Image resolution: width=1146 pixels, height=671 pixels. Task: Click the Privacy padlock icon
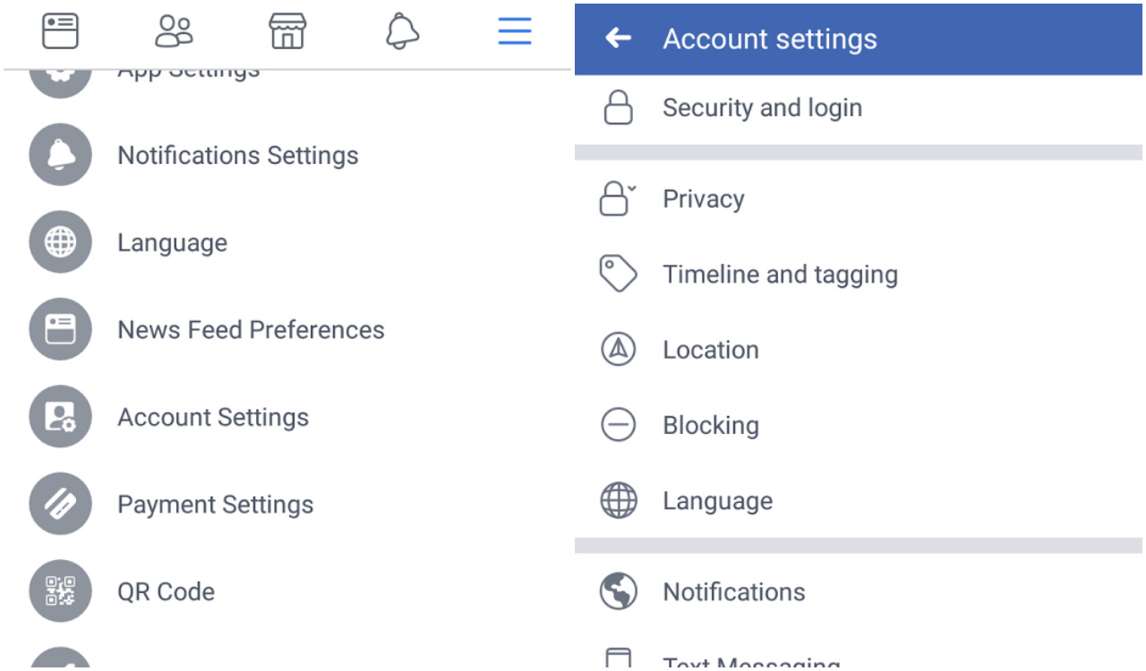(618, 199)
